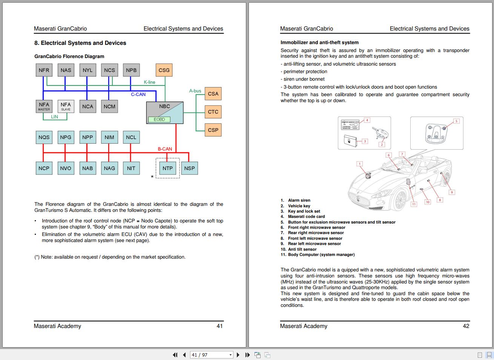Click the CSP orange box
Viewport: 494px width, 360px height.
pyautogui.click(x=213, y=130)
